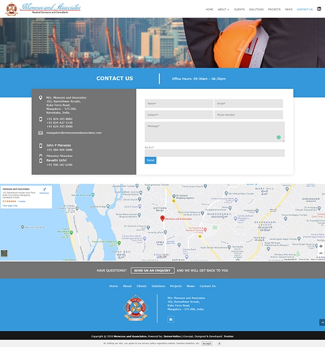Click the 1 review link on map card
325x347 pixels.
(22, 201)
